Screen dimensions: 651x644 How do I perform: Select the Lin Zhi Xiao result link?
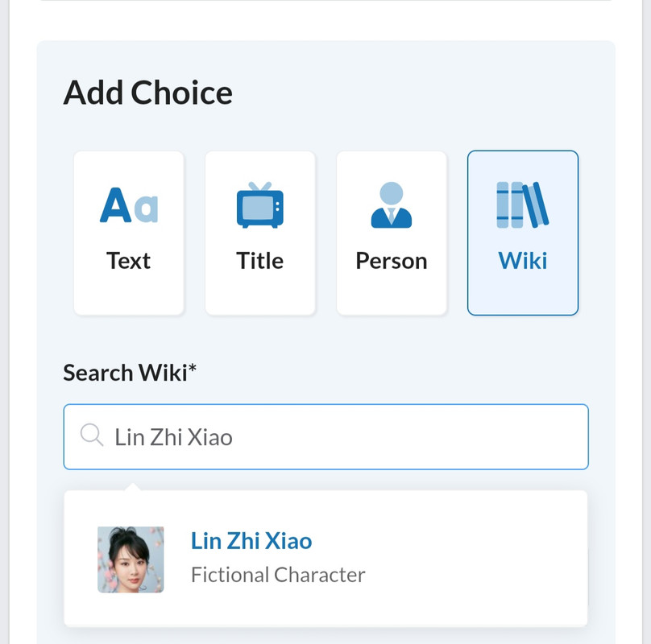pos(251,541)
